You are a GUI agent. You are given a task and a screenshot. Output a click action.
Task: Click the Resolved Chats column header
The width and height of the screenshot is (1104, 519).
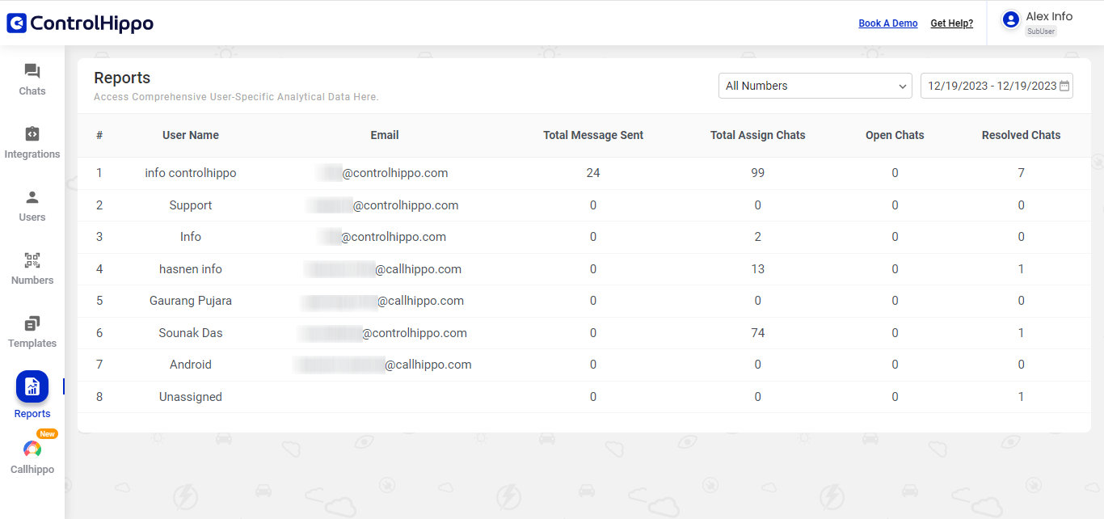[1021, 135]
